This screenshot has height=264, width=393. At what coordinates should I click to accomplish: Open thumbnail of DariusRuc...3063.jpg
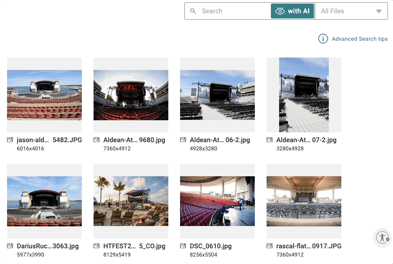click(x=44, y=201)
